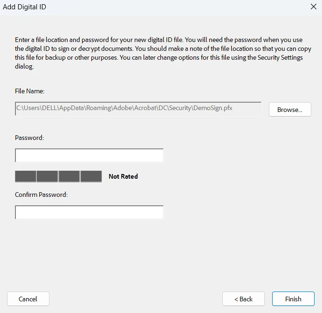Click the File Name path field
Viewport: 322px width, 313px height.
point(138,109)
